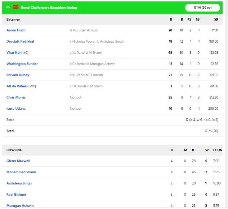
Task: Click Chris Morris 'Not out' status
Action: 76,97
